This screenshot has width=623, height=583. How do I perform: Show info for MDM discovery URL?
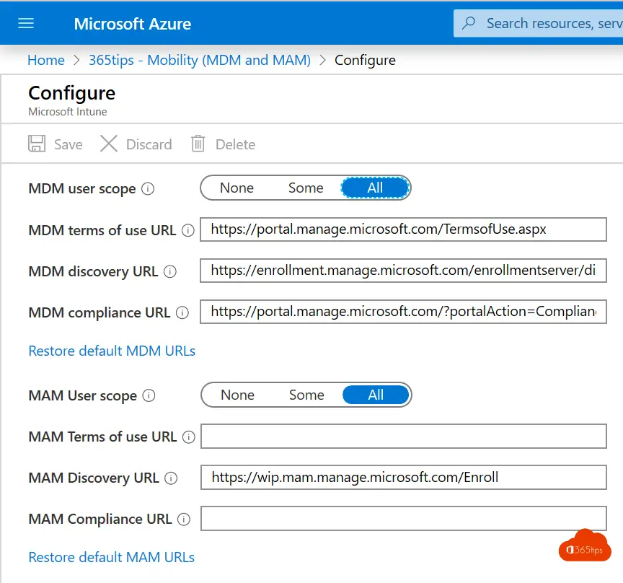[x=170, y=271]
